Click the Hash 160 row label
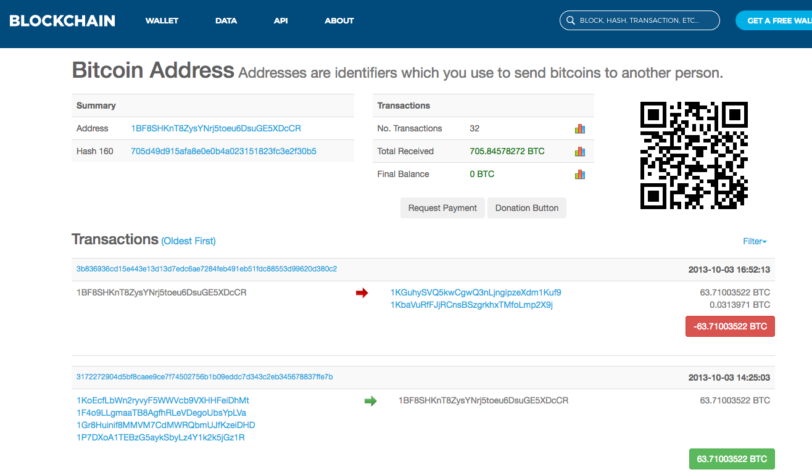 (x=95, y=151)
